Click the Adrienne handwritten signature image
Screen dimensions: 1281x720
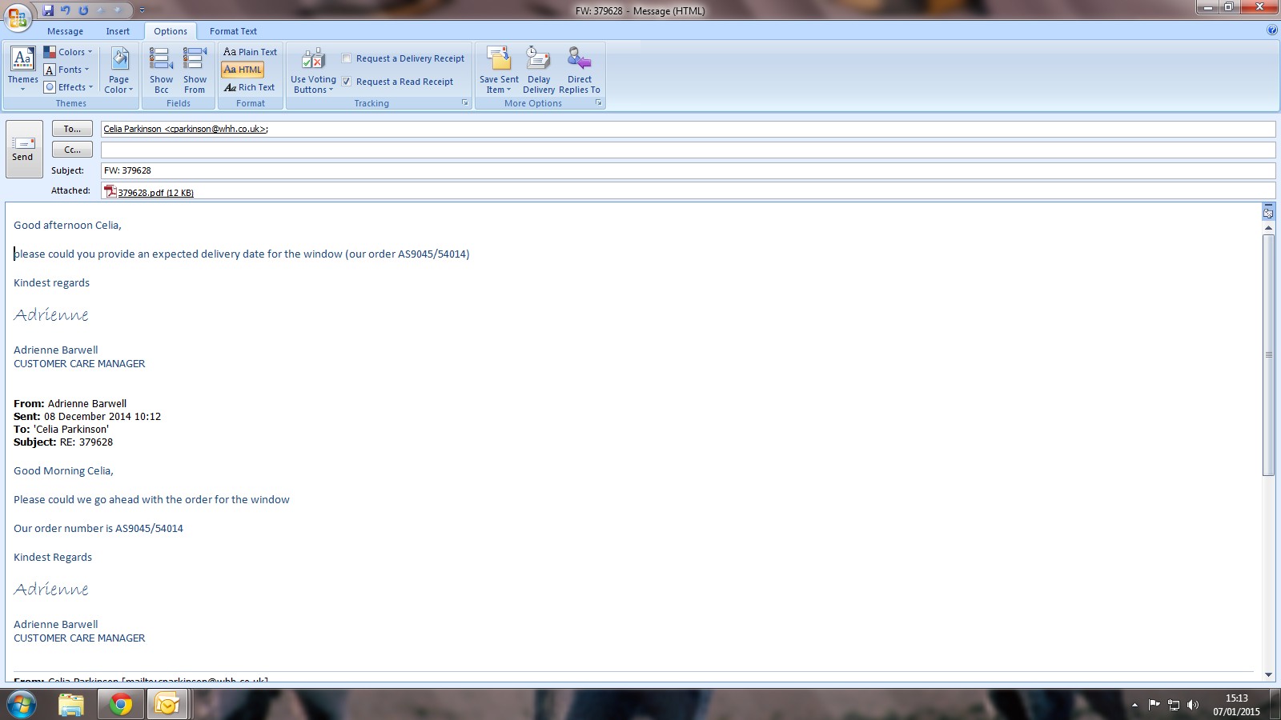(x=51, y=314)
